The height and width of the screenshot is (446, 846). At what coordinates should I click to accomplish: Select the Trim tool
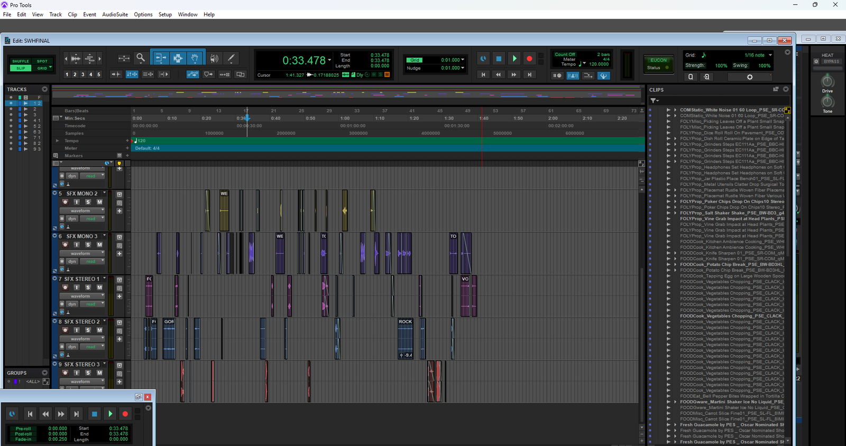(x=160, y=58)
